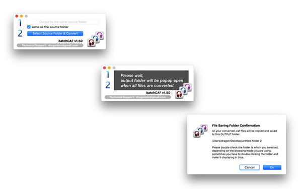The width and height of the screenshot is (302, 189).
Task: Click purple headphones icon in converting window
Action: click(x=188, y=87)
